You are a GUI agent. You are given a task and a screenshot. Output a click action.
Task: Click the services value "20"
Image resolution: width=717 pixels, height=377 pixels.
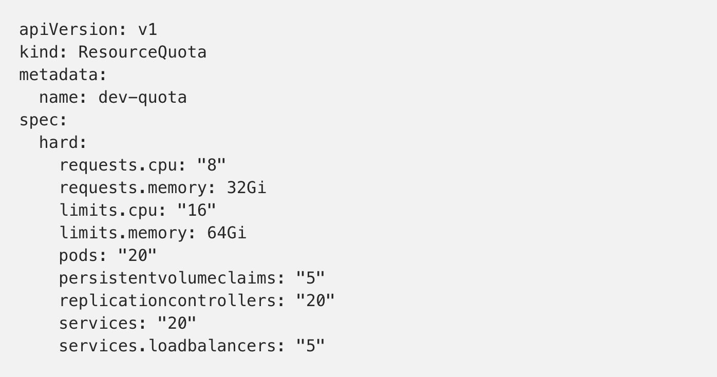point(177,324)
